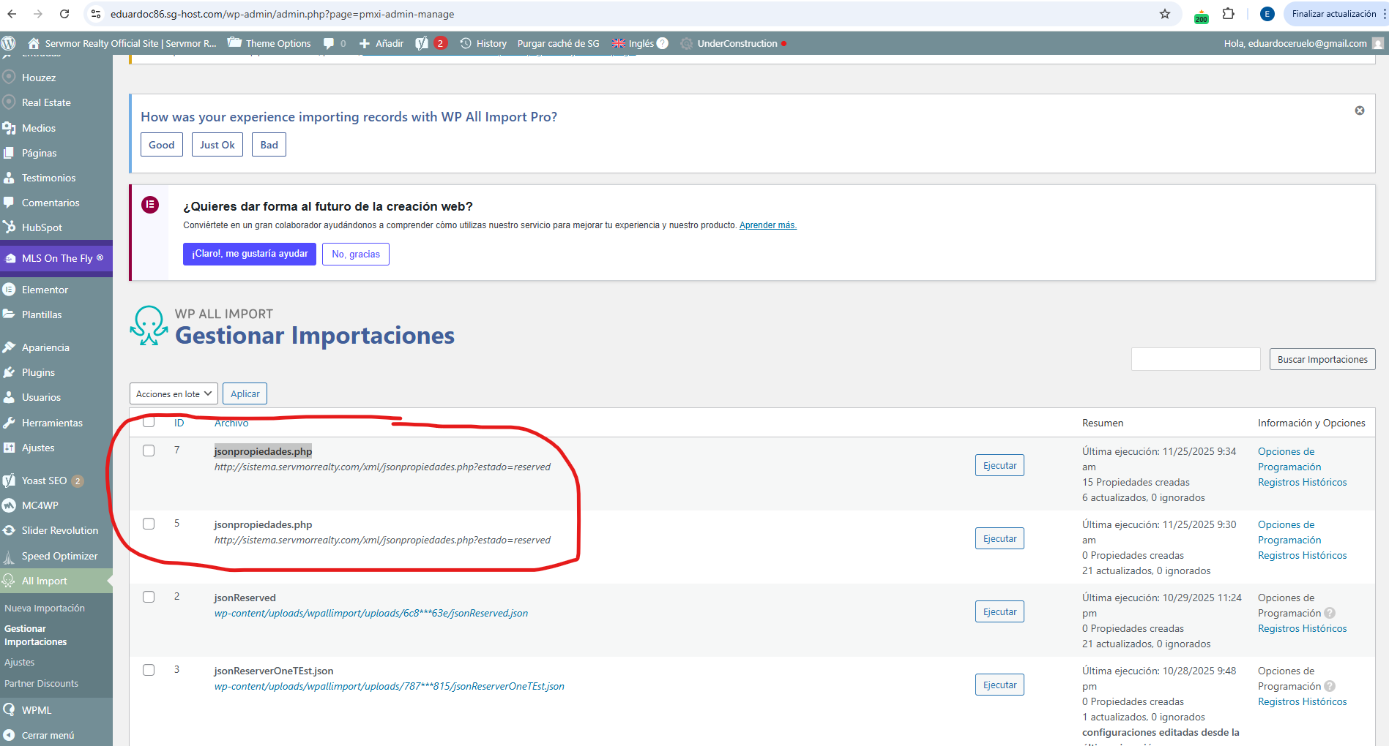Click Purgar caché de SG

[559, 43]
